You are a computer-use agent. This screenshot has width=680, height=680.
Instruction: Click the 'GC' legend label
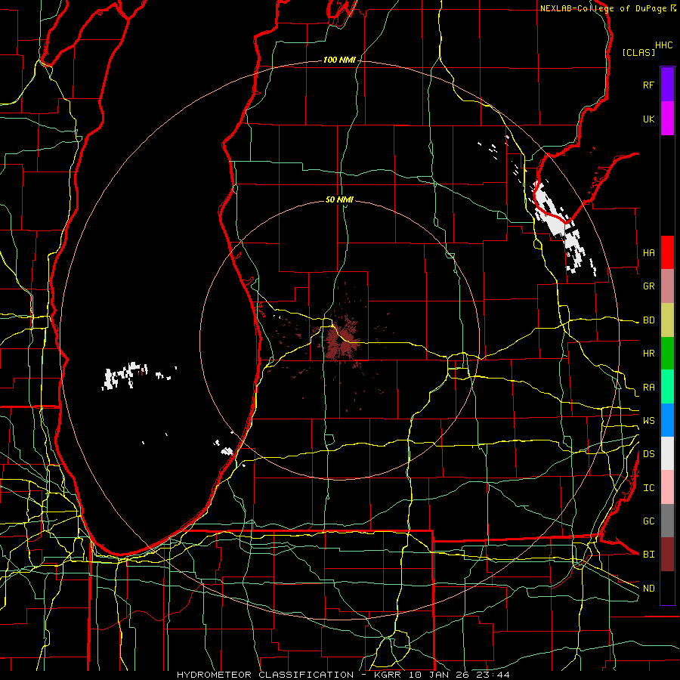648,521
